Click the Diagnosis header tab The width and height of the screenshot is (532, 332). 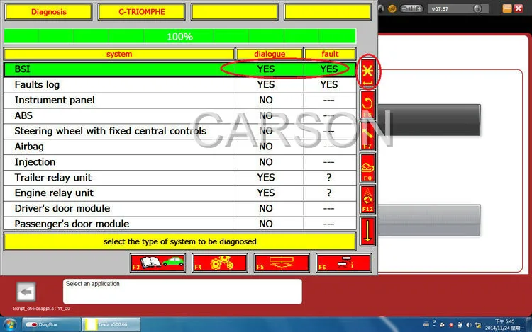[x=48, y=12]
